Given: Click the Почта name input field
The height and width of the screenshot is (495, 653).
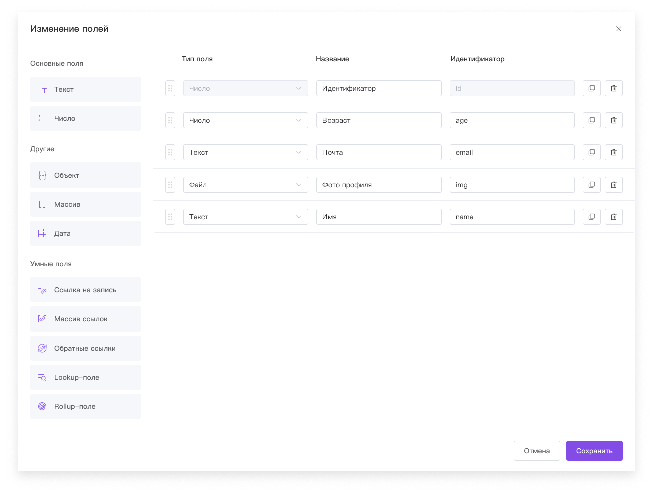Looking at the screenshot, I should click(379, 152).
